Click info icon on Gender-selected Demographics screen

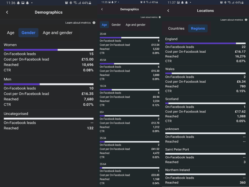coord(94,23)
